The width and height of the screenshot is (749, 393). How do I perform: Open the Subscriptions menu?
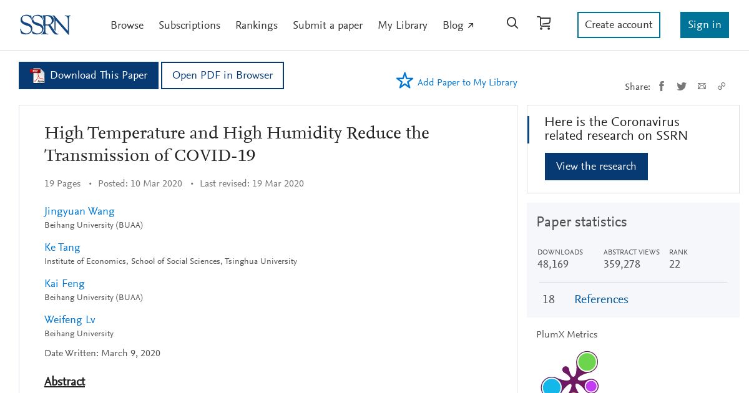[x=189, y=26]
